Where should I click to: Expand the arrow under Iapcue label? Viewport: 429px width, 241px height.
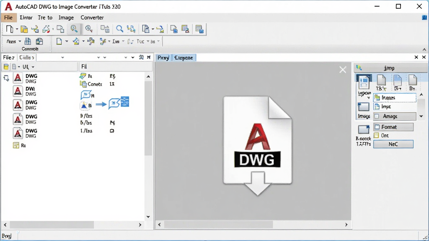[368, 98]
